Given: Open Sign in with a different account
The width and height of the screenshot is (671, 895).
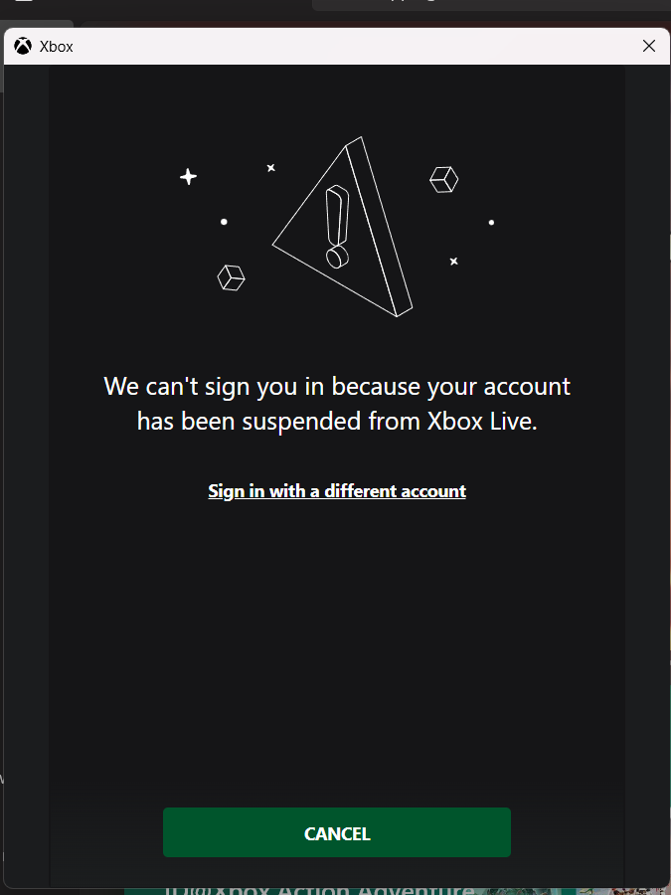Looking at the screenshot, I should 337,491.
